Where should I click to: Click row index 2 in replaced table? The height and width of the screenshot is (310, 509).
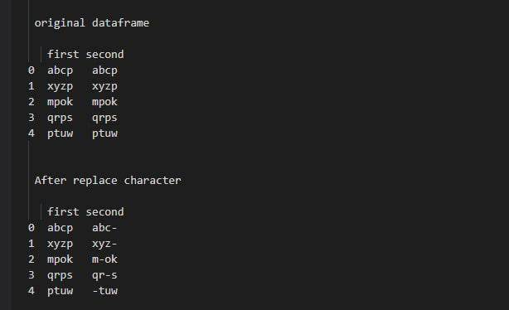point(32,259)
